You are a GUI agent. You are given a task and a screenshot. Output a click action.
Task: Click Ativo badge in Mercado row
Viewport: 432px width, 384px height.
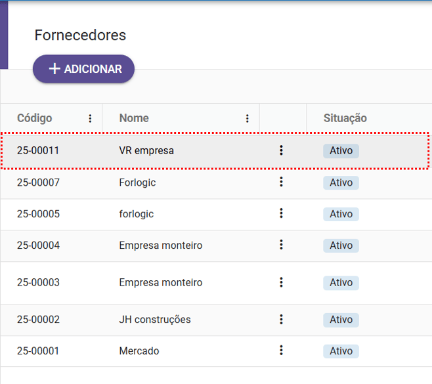point(341,351)
